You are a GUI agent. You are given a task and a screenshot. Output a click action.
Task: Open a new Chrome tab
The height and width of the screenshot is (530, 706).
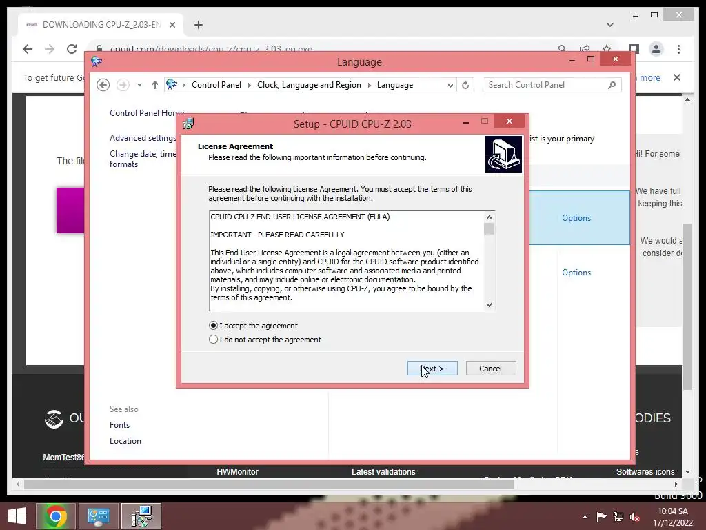tap(198, 25)
